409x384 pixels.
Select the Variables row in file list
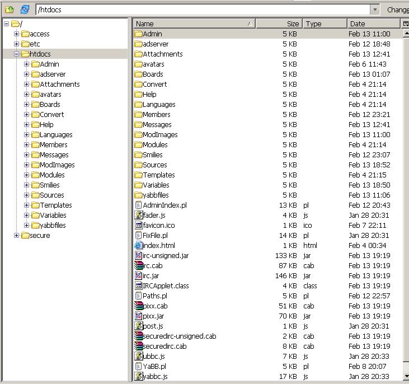point(267,185)
